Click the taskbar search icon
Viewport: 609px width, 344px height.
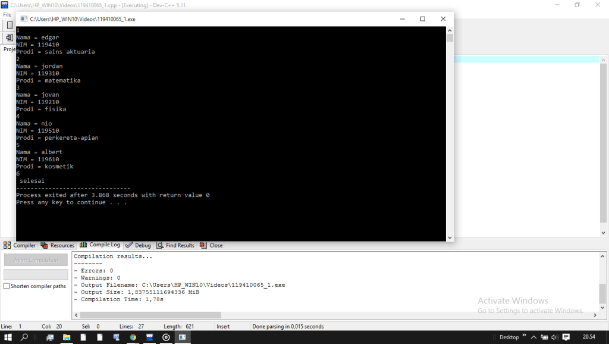(25, 337)
